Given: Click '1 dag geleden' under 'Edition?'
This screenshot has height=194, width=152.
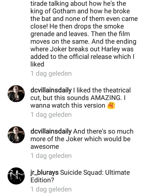Looking at the screenshot, I should point(51,189).
